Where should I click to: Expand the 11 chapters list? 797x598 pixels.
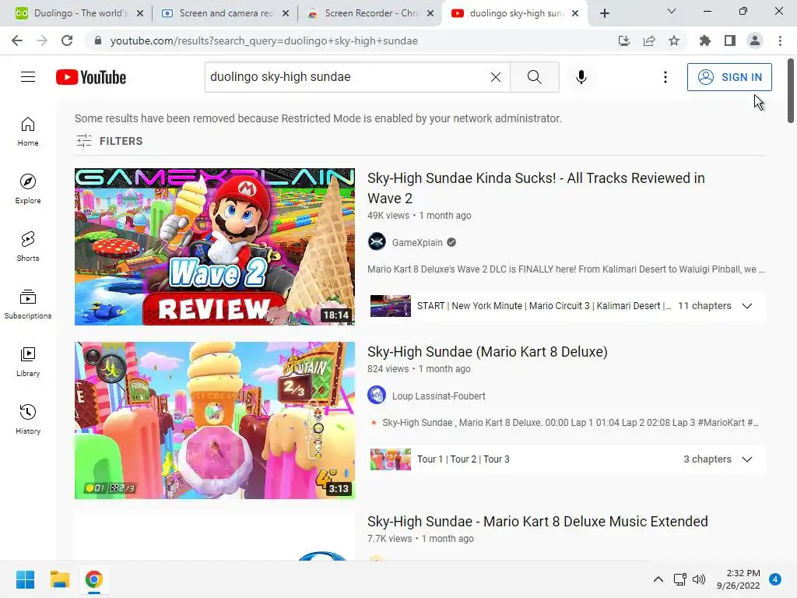click(746, 305)
